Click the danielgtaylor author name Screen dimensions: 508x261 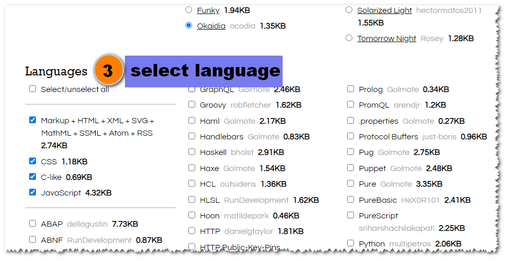[249, 231]
